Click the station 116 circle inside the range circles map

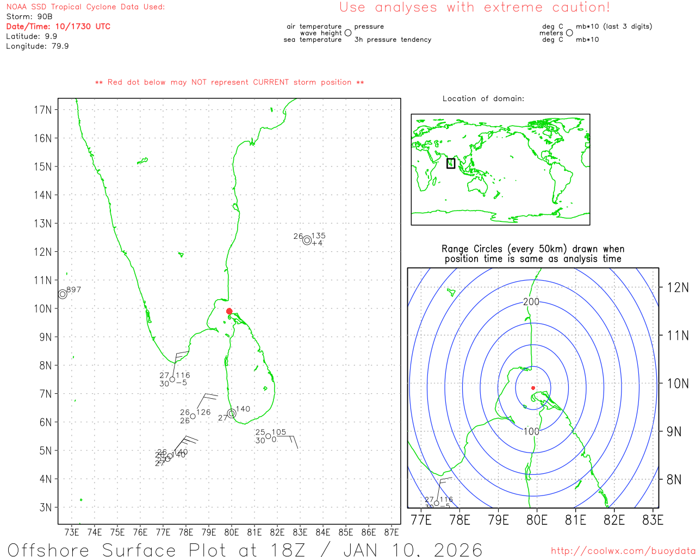pos(436,503)
